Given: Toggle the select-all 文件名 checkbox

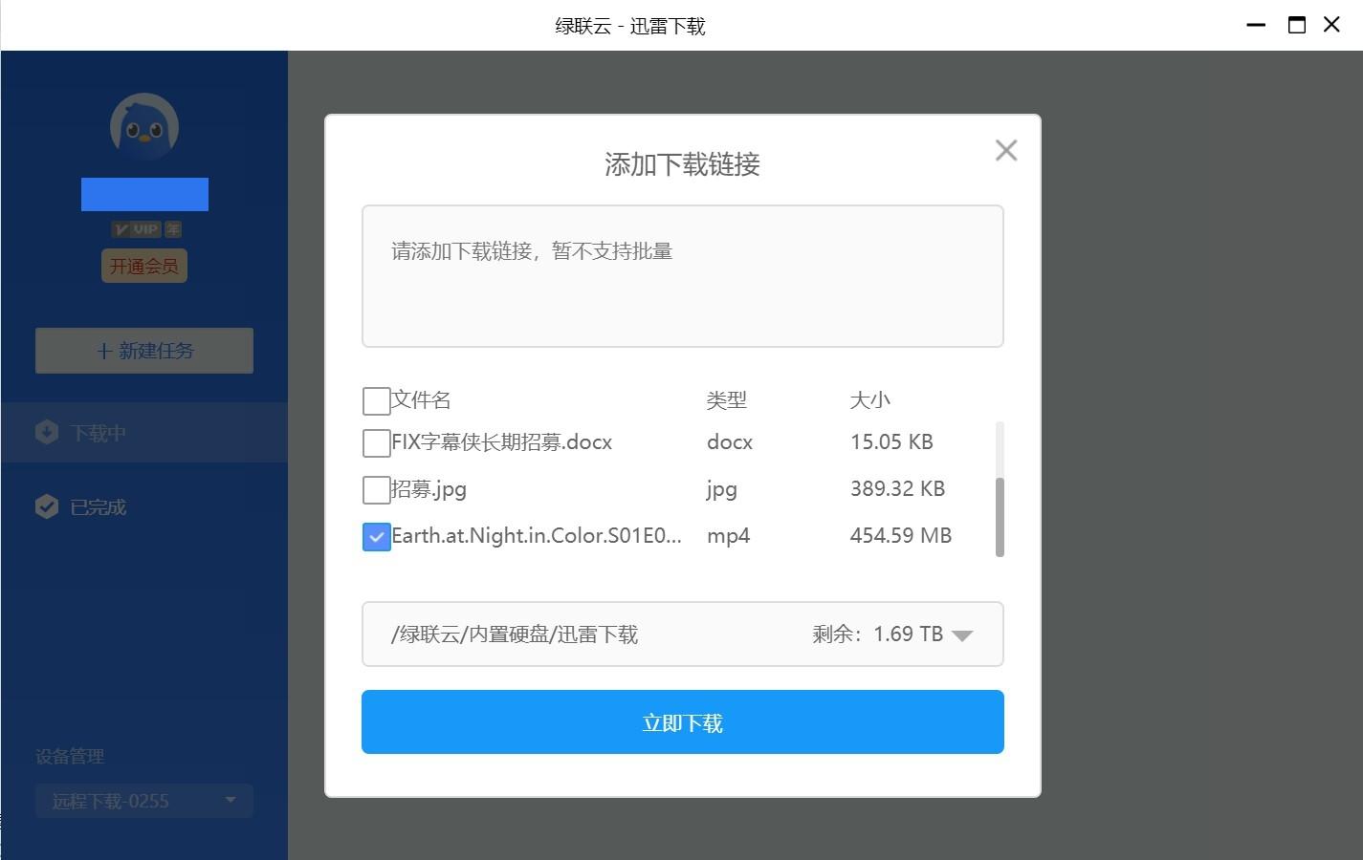Looking at the screenshot, I should tap(377, 400).
